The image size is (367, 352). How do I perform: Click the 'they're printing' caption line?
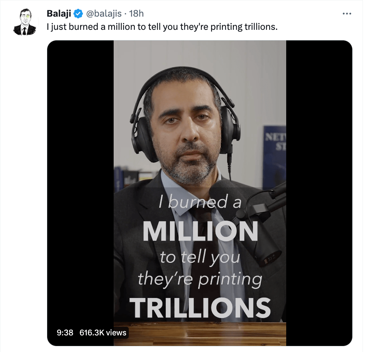(x=200, y=279)
